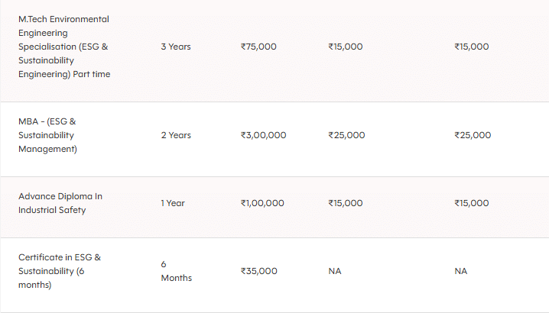
Task: Select the ₹25,000 next to ₹3,00,000
Action: tap(346, 135)
